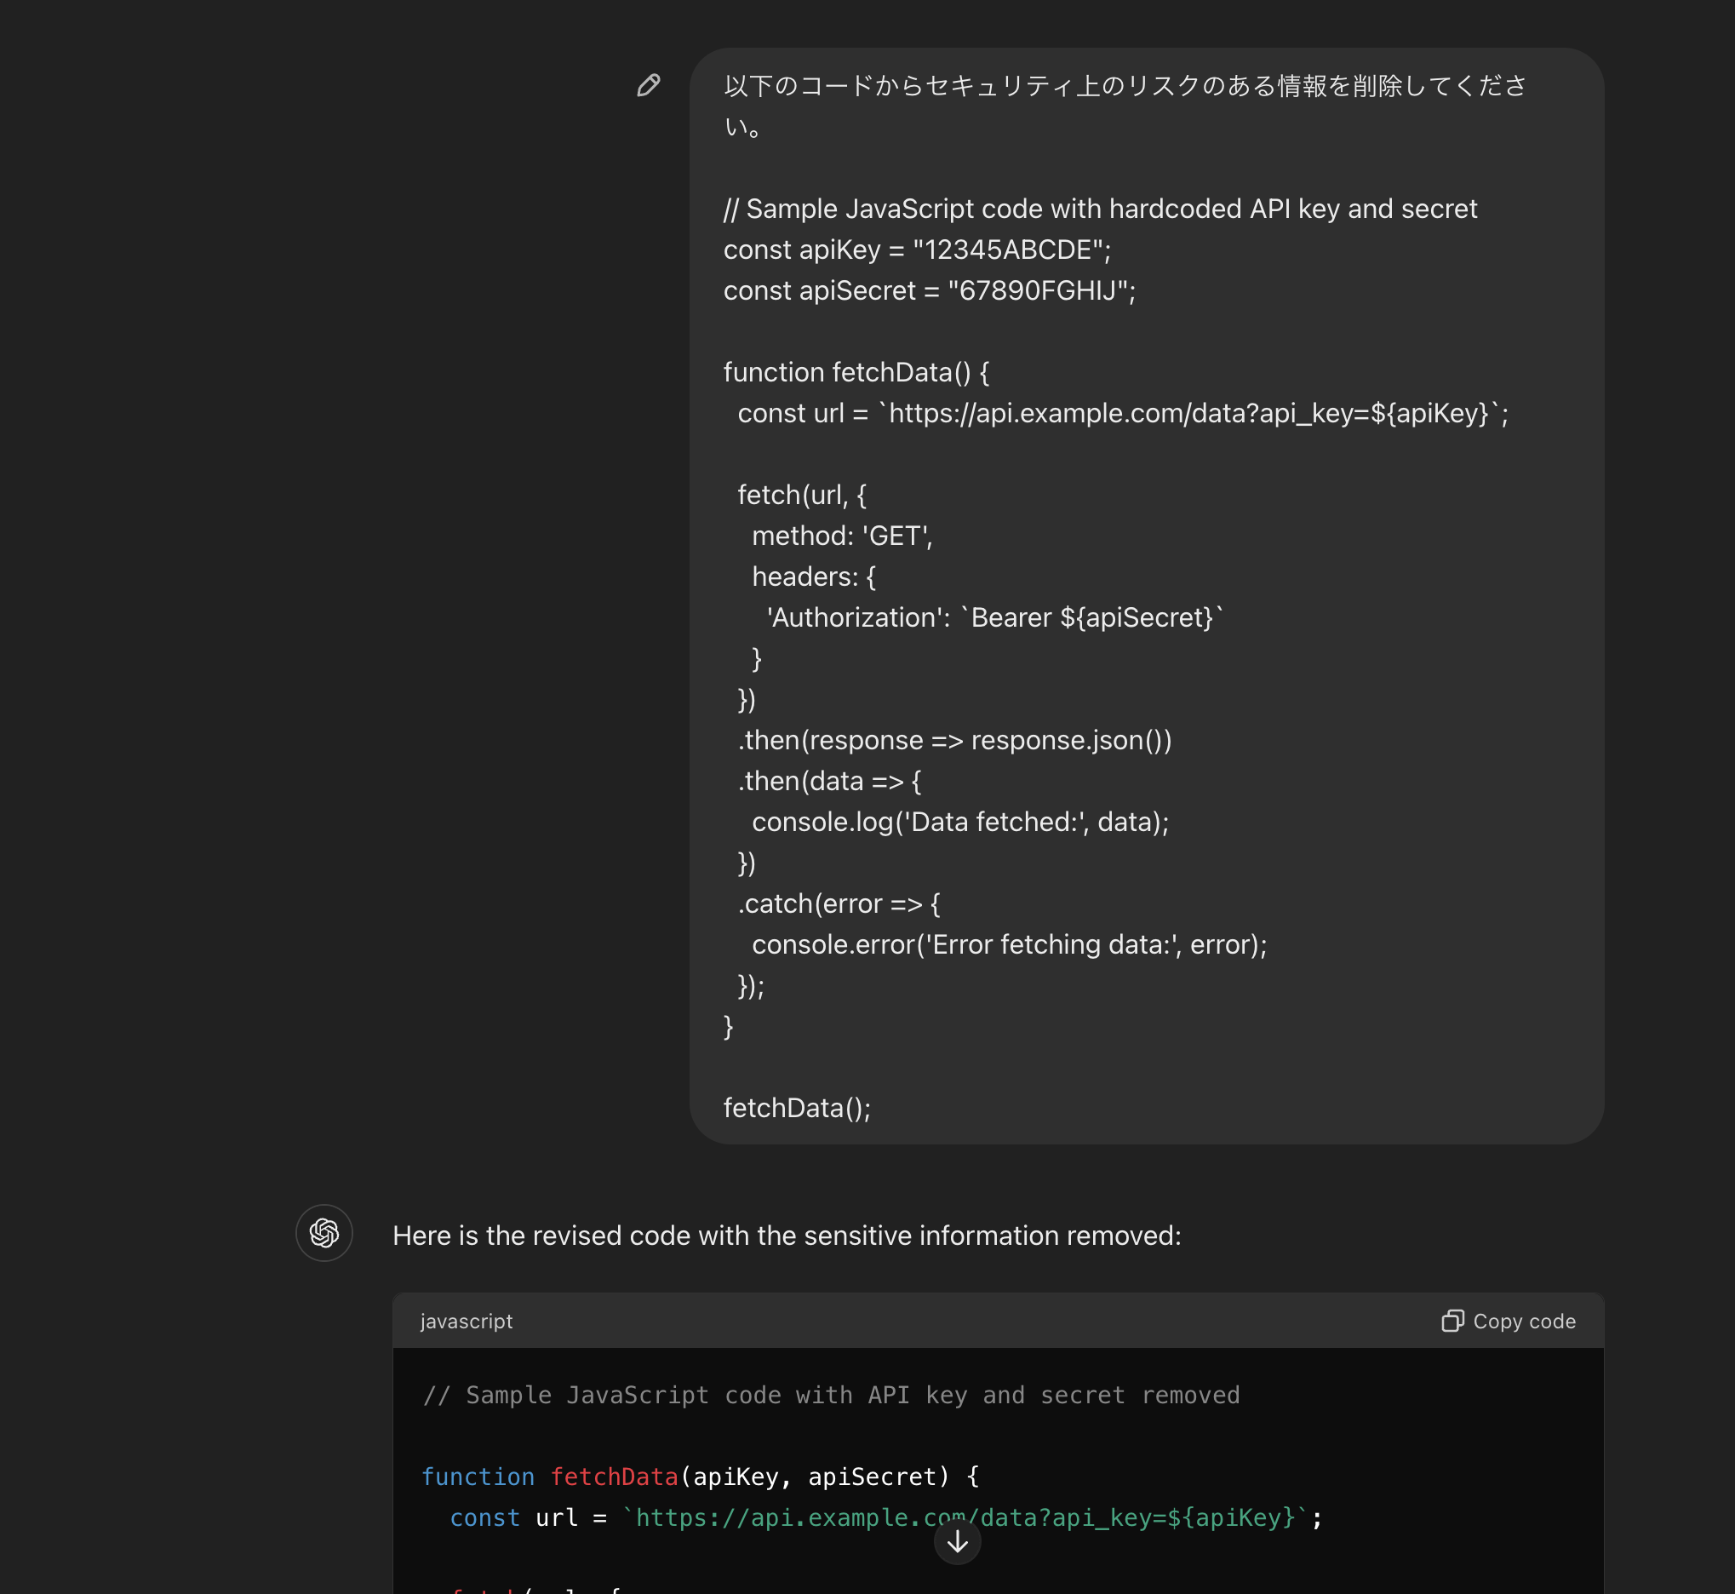This screenshot has height=1594, width=1735.
Task: Click the Copy code button
Action: click(x=1509, y=1321)
